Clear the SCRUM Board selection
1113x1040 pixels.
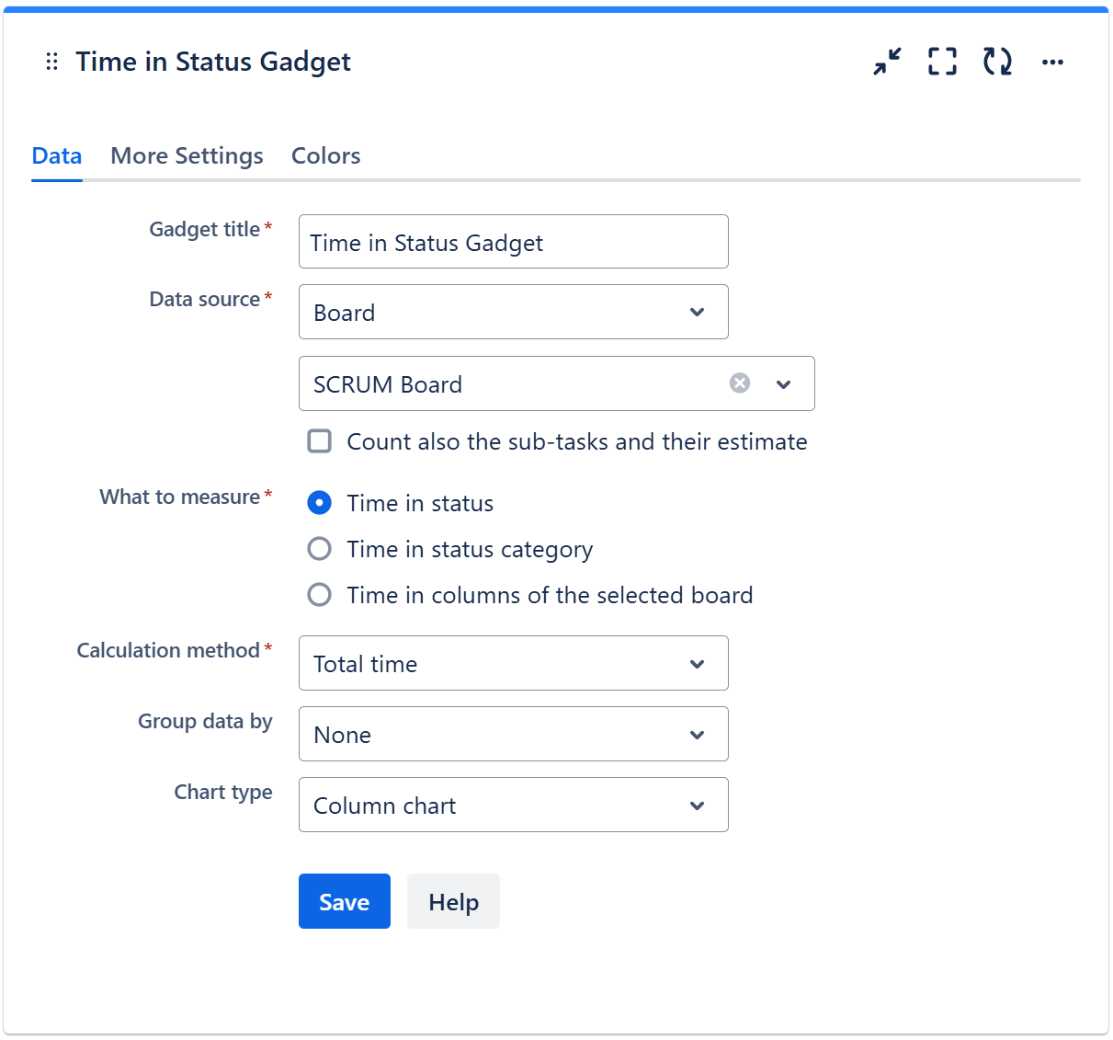[740, 383]
